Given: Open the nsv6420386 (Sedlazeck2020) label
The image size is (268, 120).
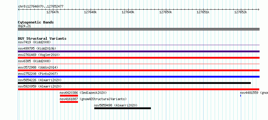Looking at the screenshot, I should coord(83,93).
